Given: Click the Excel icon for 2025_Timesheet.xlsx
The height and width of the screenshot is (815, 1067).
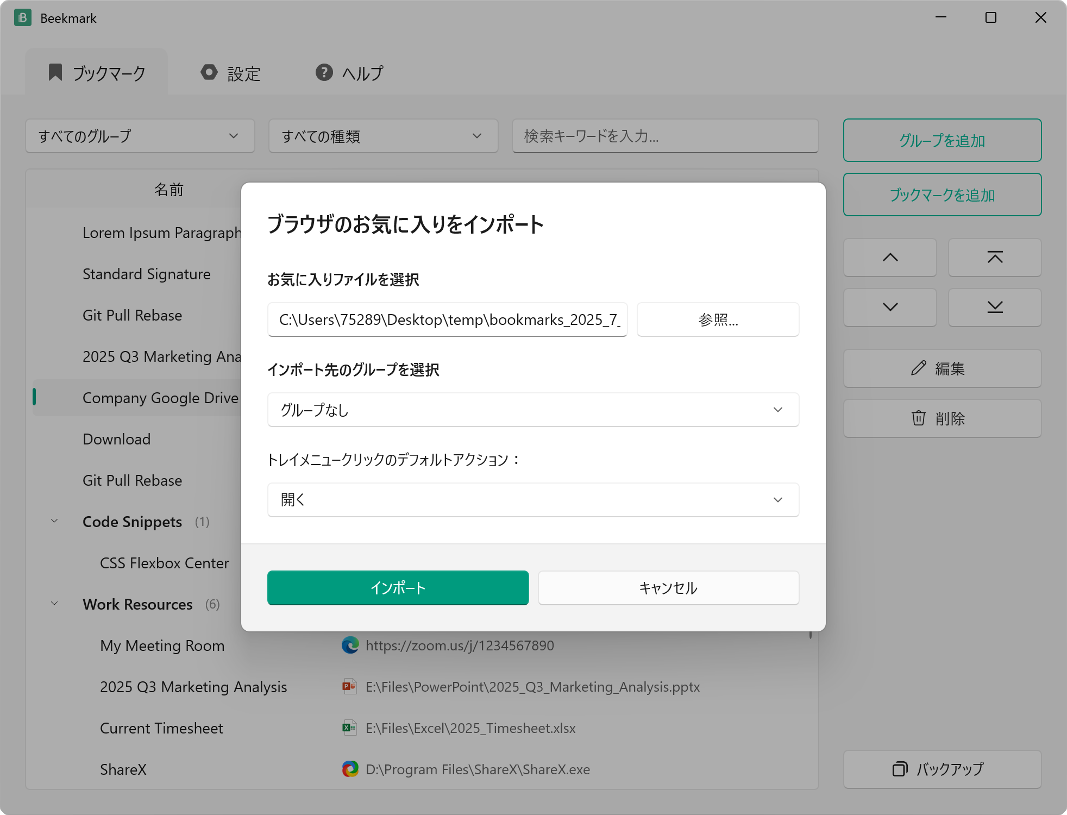Looking at the screenshot, I should (x=350, y=728).
